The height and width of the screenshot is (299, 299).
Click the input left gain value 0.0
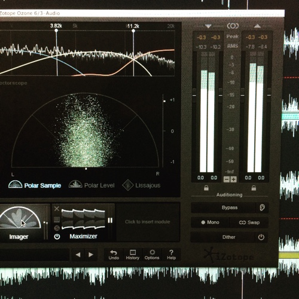200,178
